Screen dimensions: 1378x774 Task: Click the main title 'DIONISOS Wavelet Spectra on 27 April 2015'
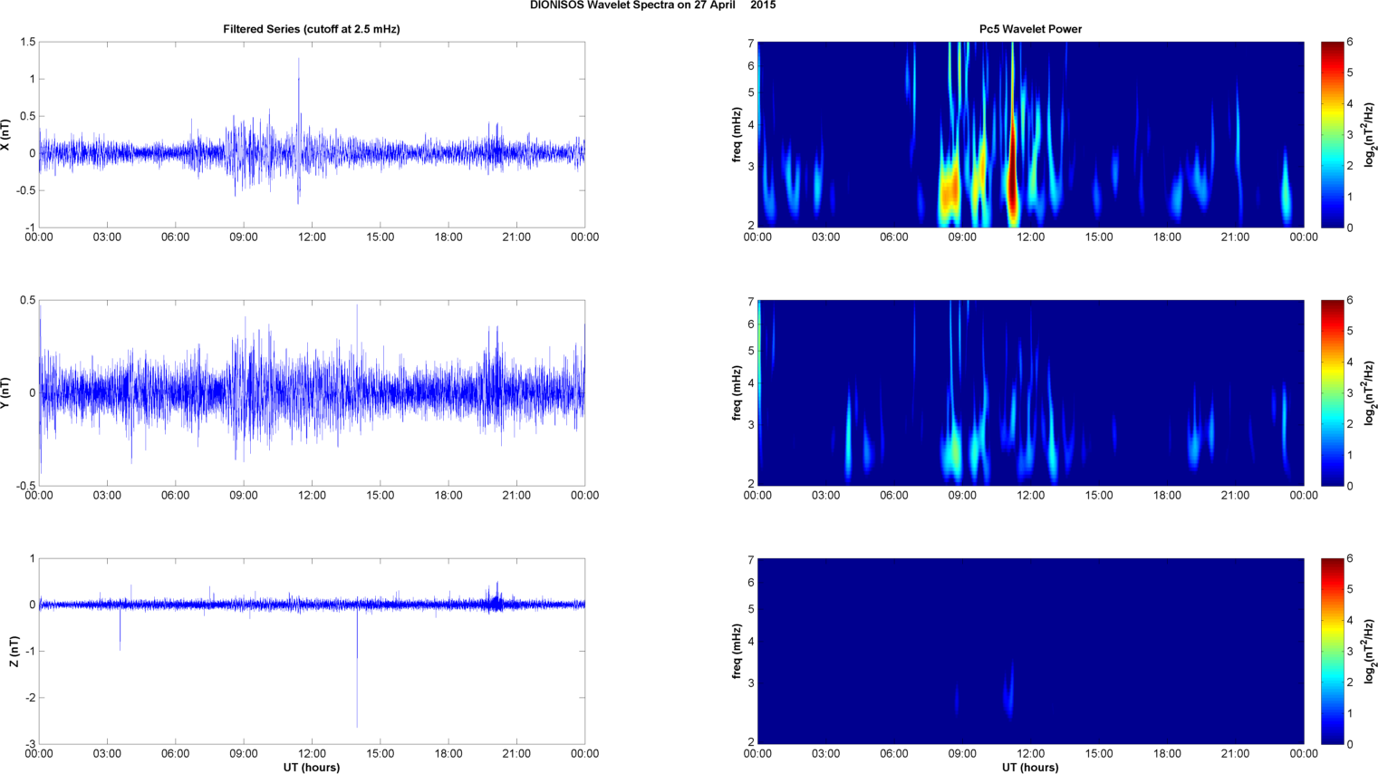pyautogui.click(x=652, y=5)
